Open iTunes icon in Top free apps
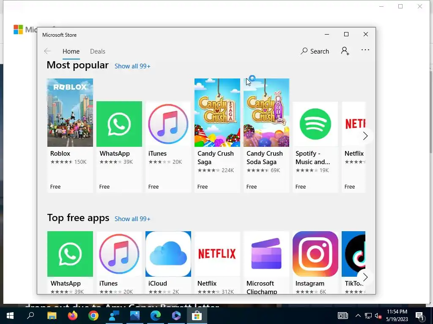The height and width of the screenshot is (324, 433). coord(119,254)
